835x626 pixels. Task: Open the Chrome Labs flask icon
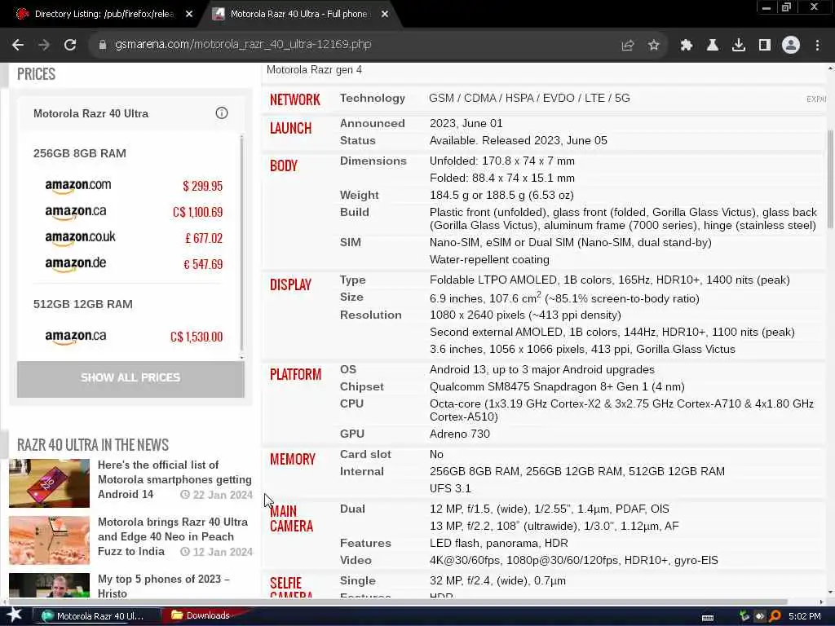(x=712, y=46)
